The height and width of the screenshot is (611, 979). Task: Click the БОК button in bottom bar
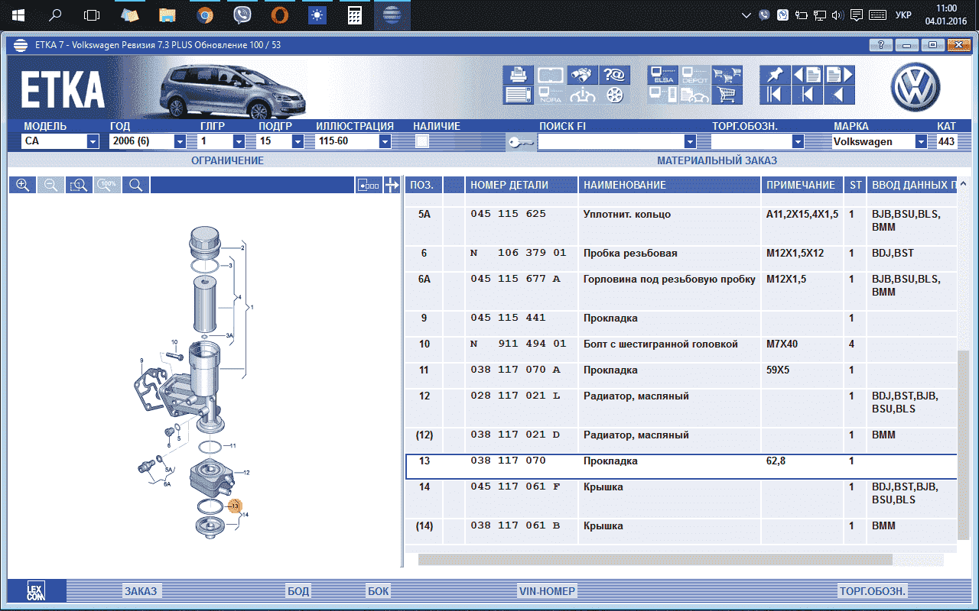(378, 591)
